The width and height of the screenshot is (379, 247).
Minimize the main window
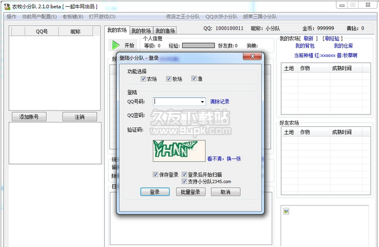click(342, 5)
